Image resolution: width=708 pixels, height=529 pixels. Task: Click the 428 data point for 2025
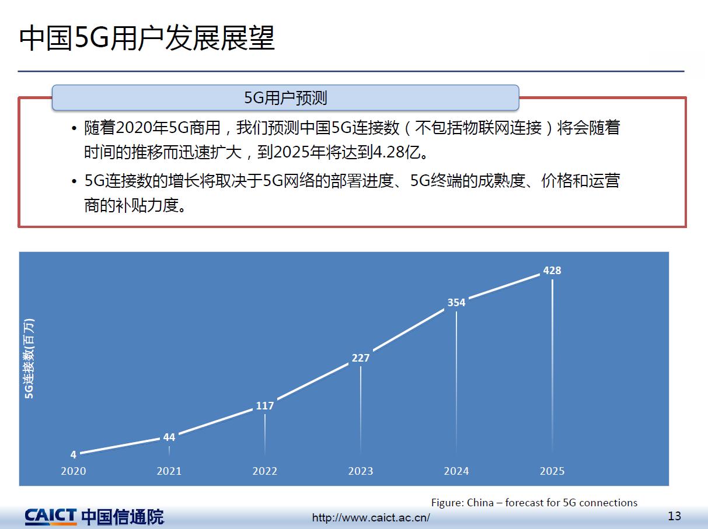click(551, 271)
